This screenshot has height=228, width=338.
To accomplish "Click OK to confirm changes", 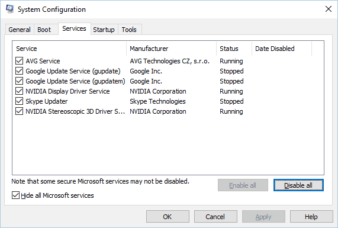I will pos(168,217).
